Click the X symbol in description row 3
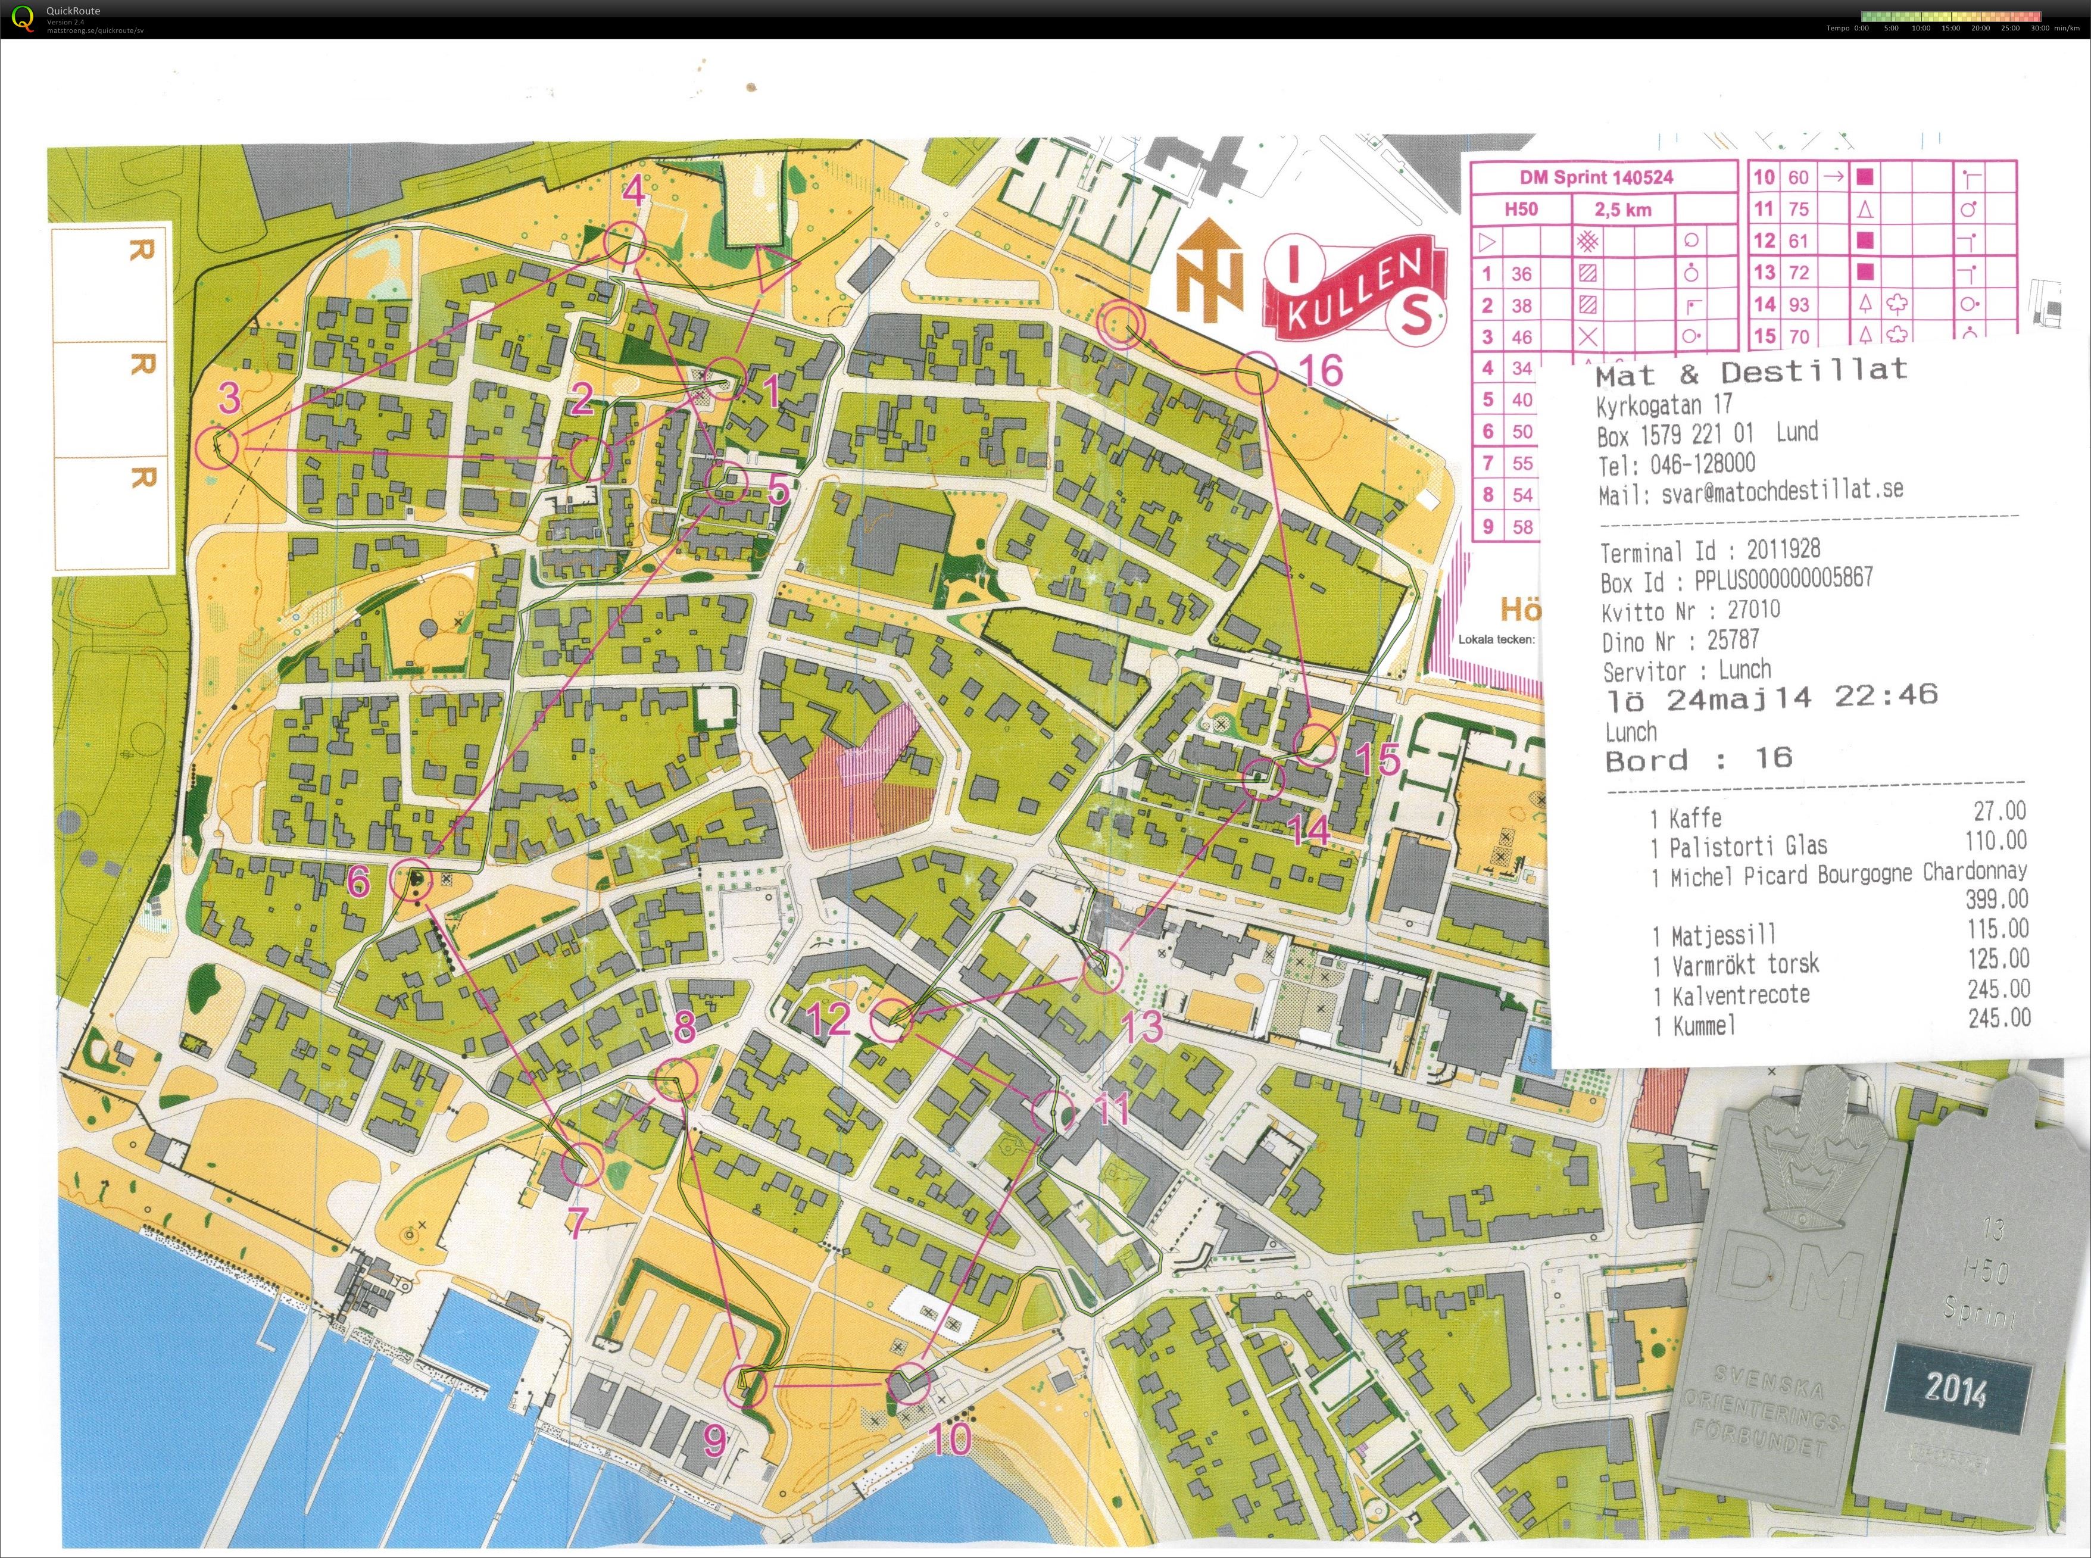Image resolution: width=2091 pixels, height=1558 pixels. click(x=1587, y=337)
